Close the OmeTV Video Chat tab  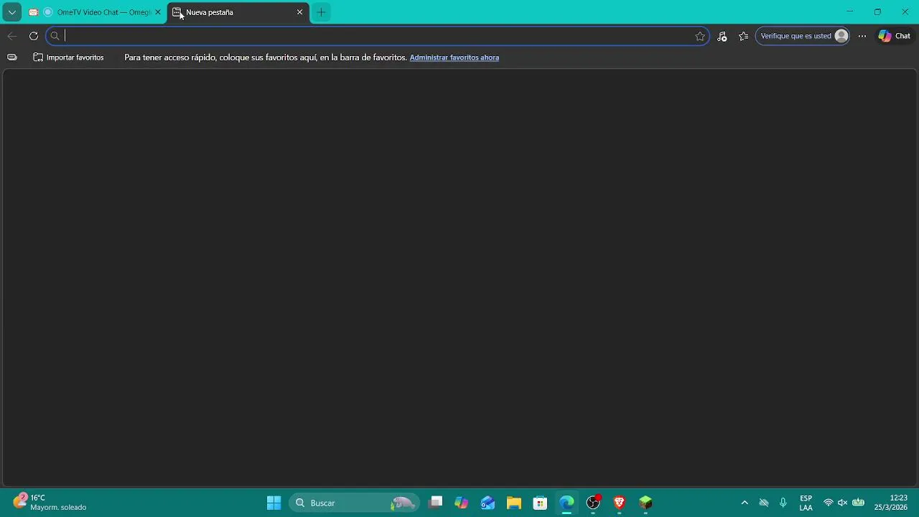pyautogui.click(x=158, y=12)
